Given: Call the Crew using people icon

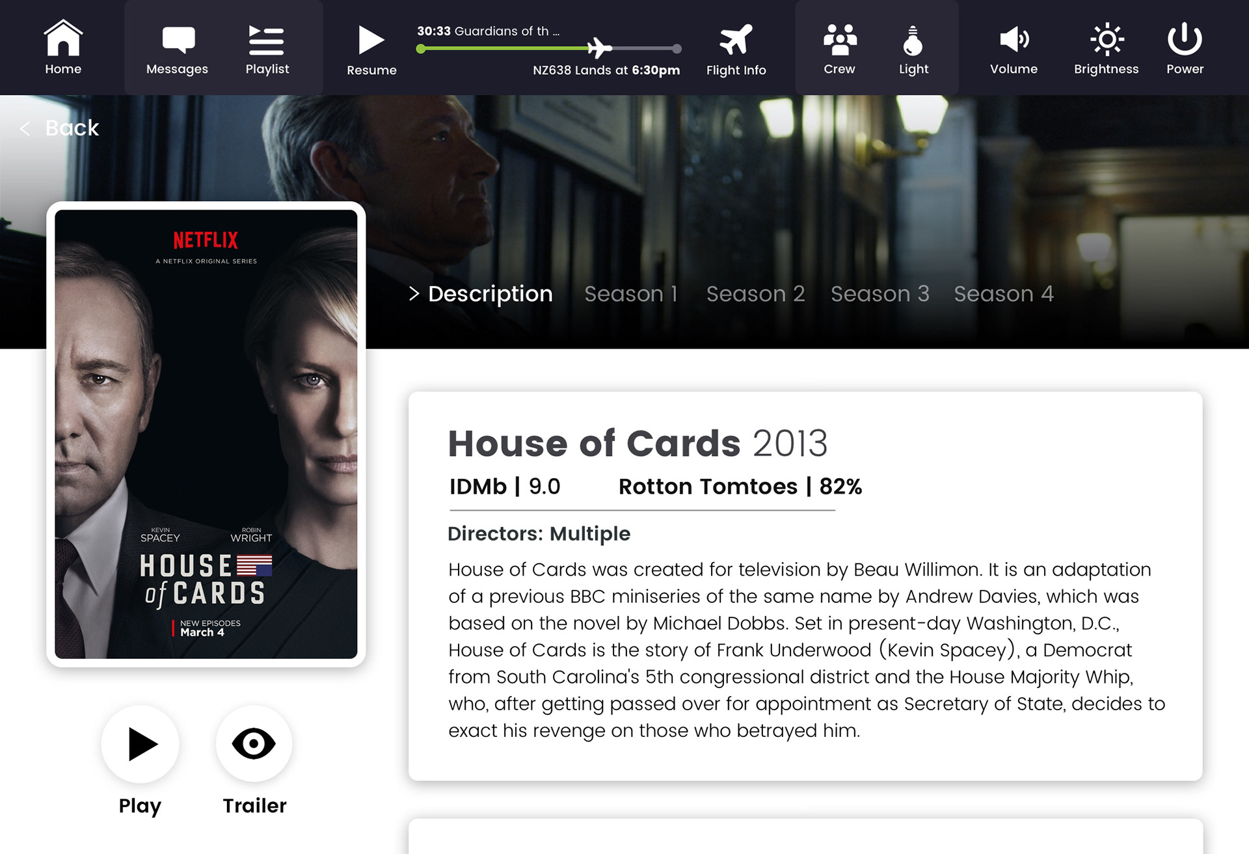Looking at the screenshot, I should click(x=840, y=40).
